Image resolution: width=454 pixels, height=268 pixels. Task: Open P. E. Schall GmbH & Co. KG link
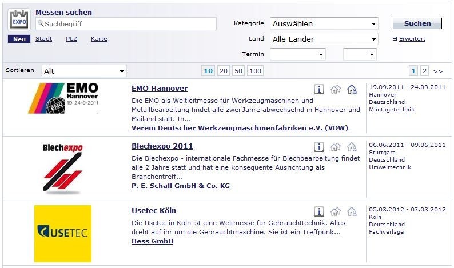(x=181, y=186)
